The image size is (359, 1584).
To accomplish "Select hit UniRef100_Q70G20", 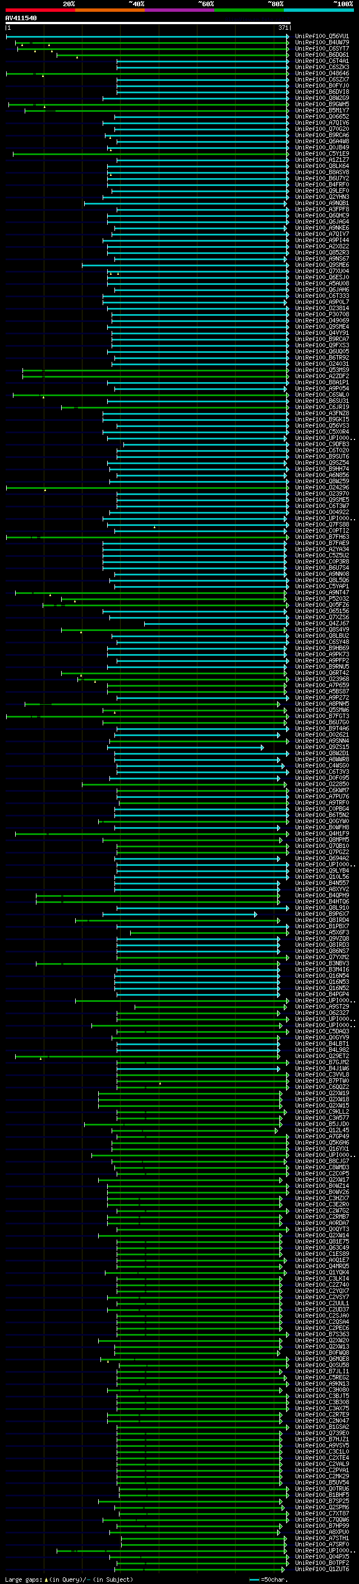I will coord(322,129).
